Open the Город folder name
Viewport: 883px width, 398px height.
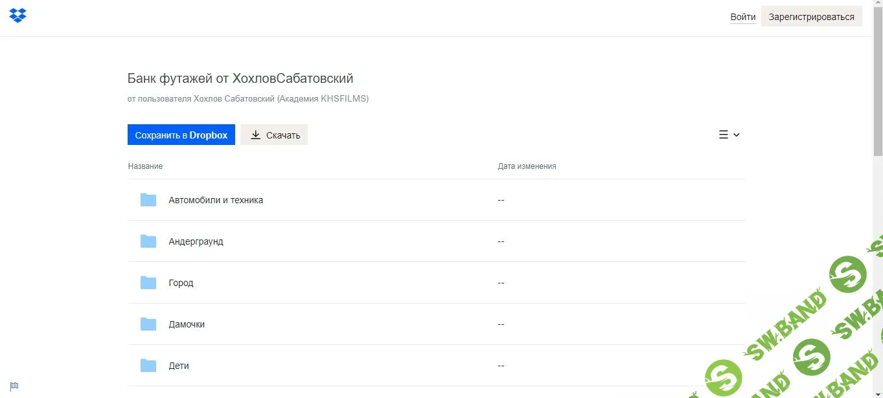tap(181, 283)
